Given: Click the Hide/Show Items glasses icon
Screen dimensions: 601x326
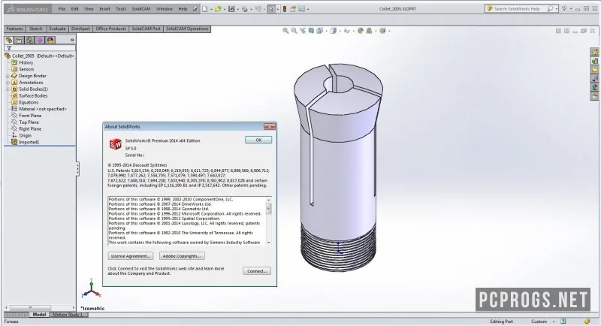Looking at the screenshot, I should [x=346, y=31].
